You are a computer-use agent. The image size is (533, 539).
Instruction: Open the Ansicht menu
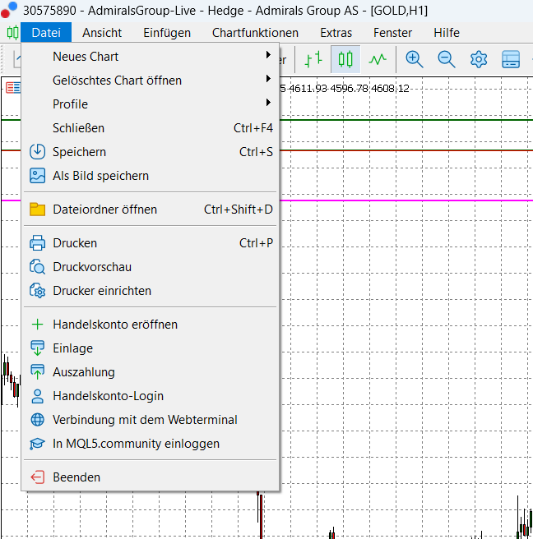tap(102, 33)
